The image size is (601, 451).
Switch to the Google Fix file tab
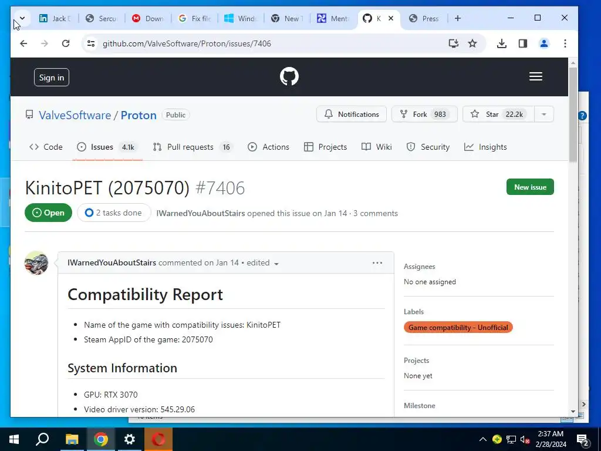(195, 18)
